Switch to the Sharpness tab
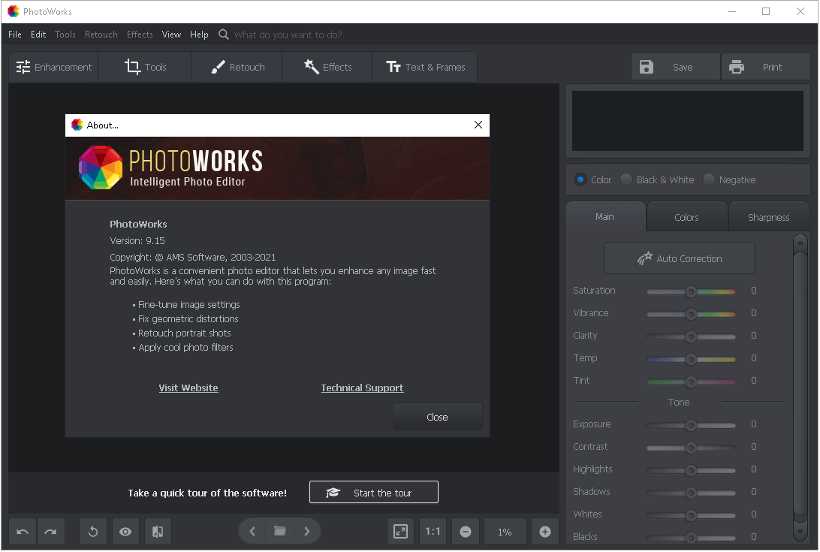This screenshot has width=820, height=552. (x=769, y=217)
